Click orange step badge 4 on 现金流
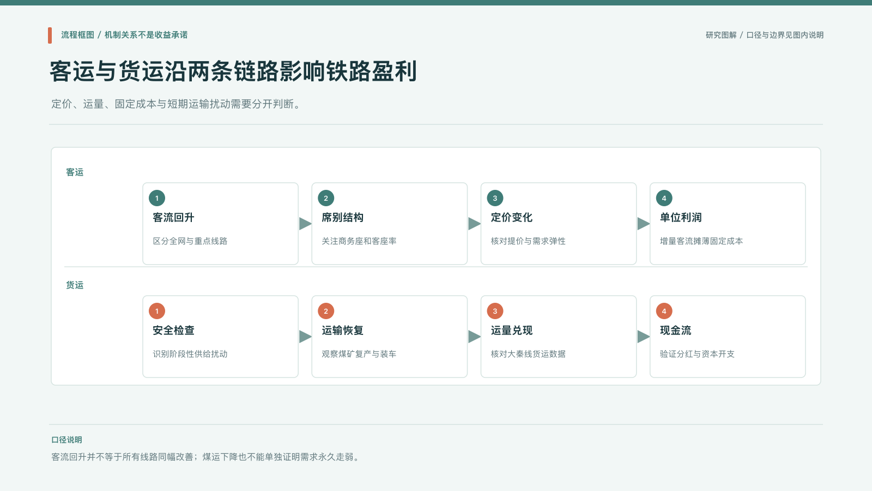This screenshot has width=872, height=491. click(x=664, y=311)
